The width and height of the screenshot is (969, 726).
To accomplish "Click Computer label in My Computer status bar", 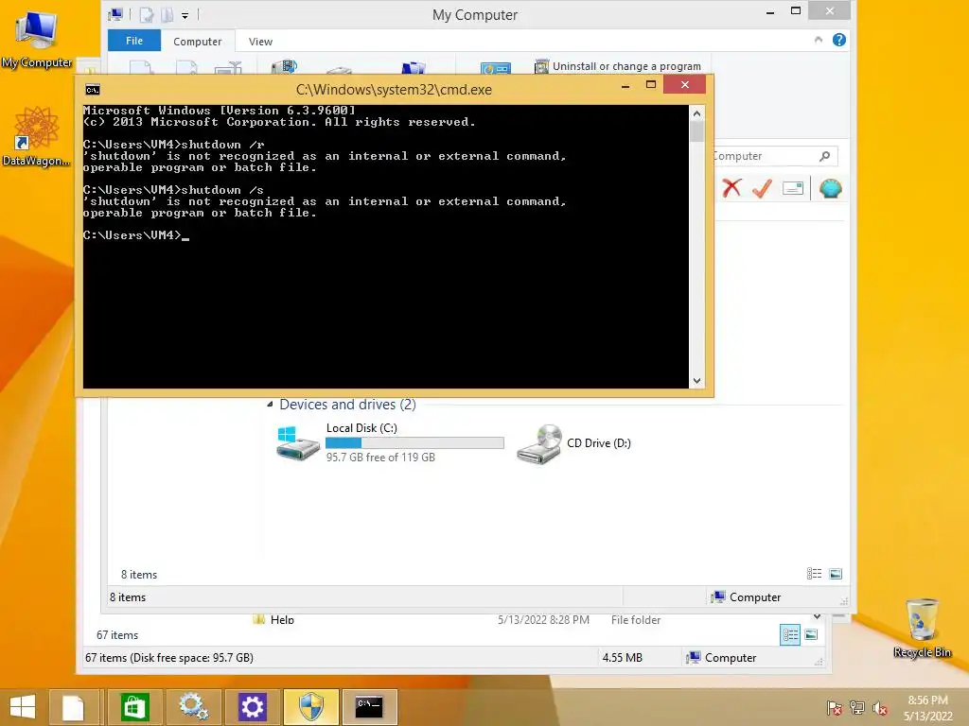I will click(x=755, y=597).
